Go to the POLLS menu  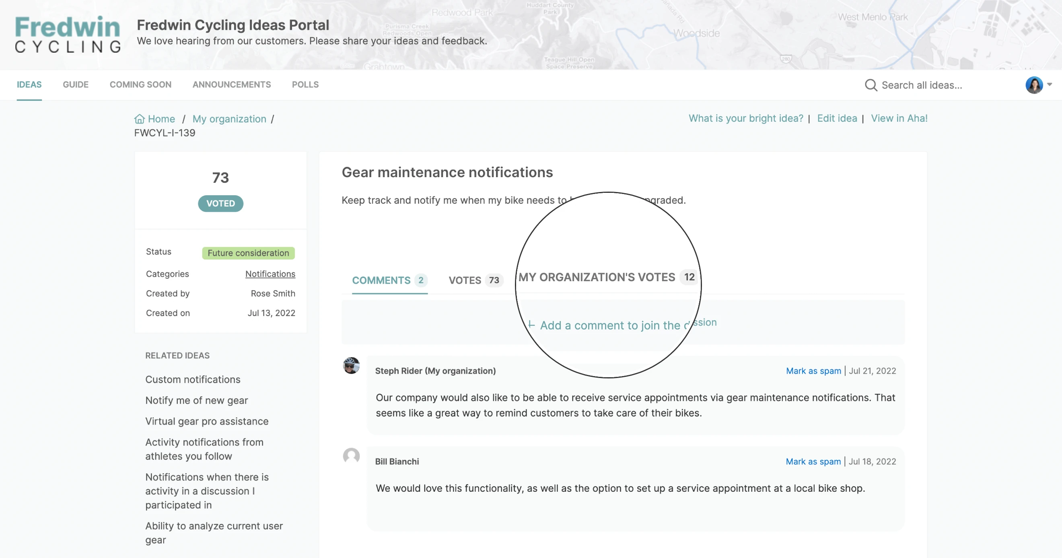point(305,84)
